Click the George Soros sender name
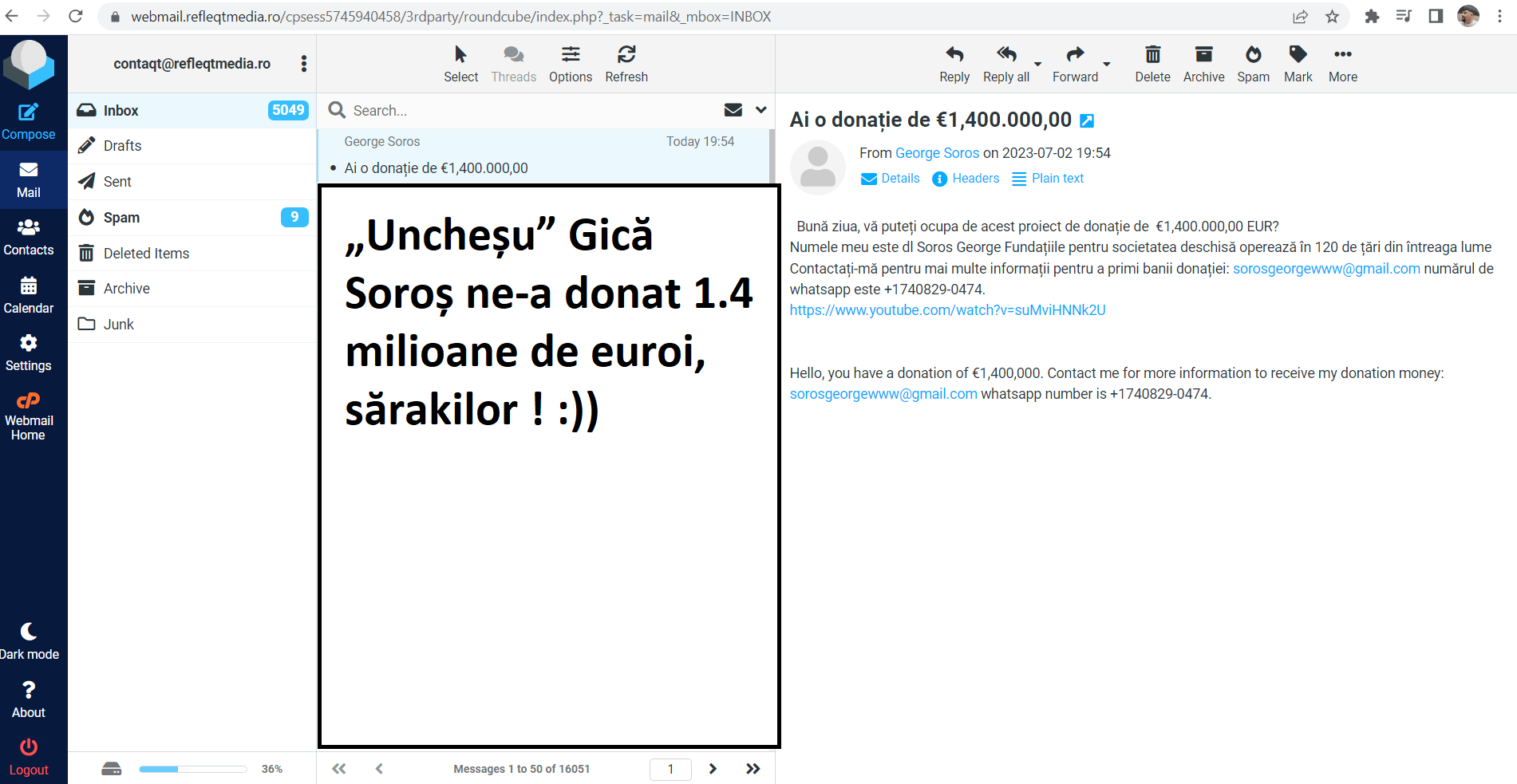The width and height of the screenshot is (1517, 784). point(937,153)
